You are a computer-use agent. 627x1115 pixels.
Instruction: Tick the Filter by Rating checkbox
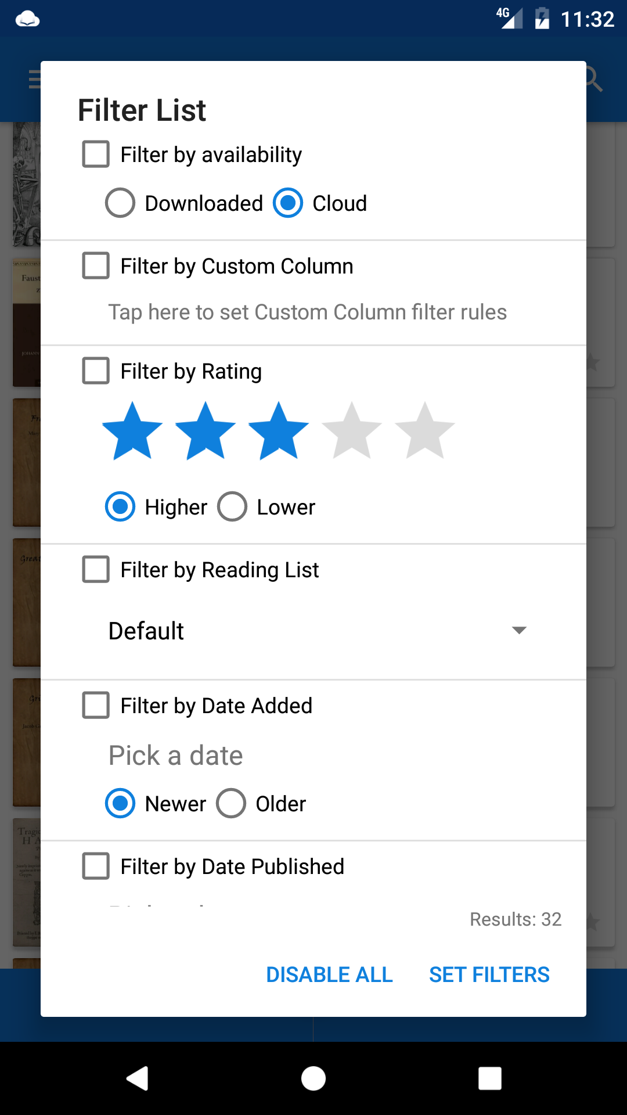coord(96,371)
